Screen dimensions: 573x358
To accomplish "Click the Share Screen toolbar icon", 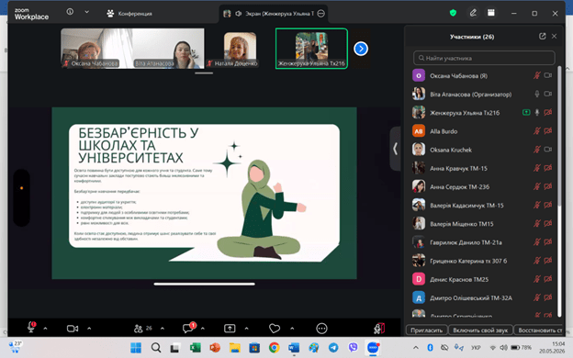I will click(x=230, y=329).
